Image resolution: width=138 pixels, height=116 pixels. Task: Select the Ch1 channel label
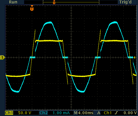(x=9, y=113)
